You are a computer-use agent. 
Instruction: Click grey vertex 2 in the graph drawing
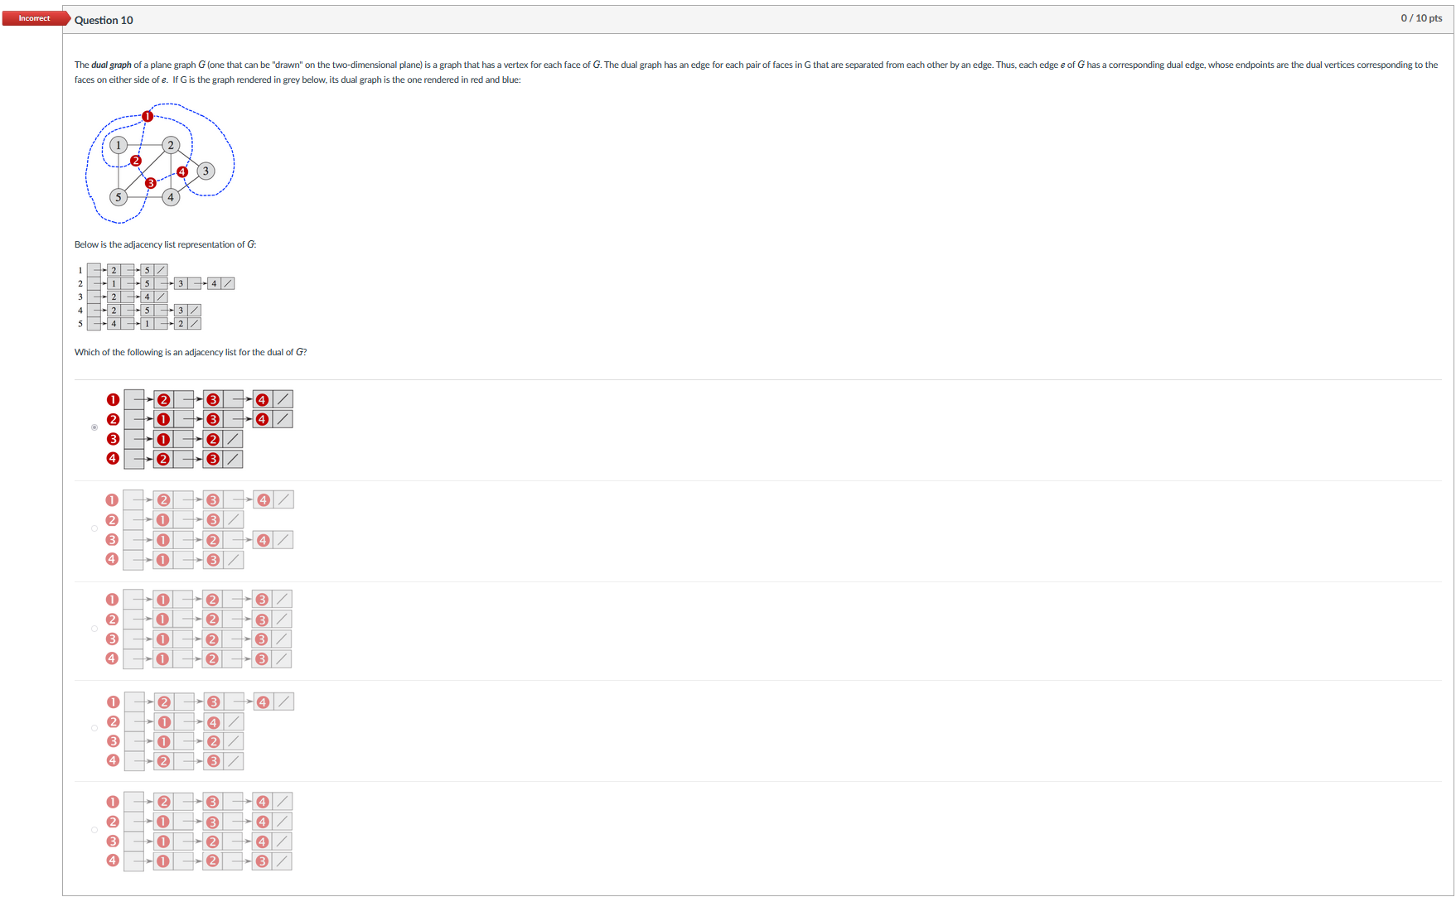click(171, 145)
